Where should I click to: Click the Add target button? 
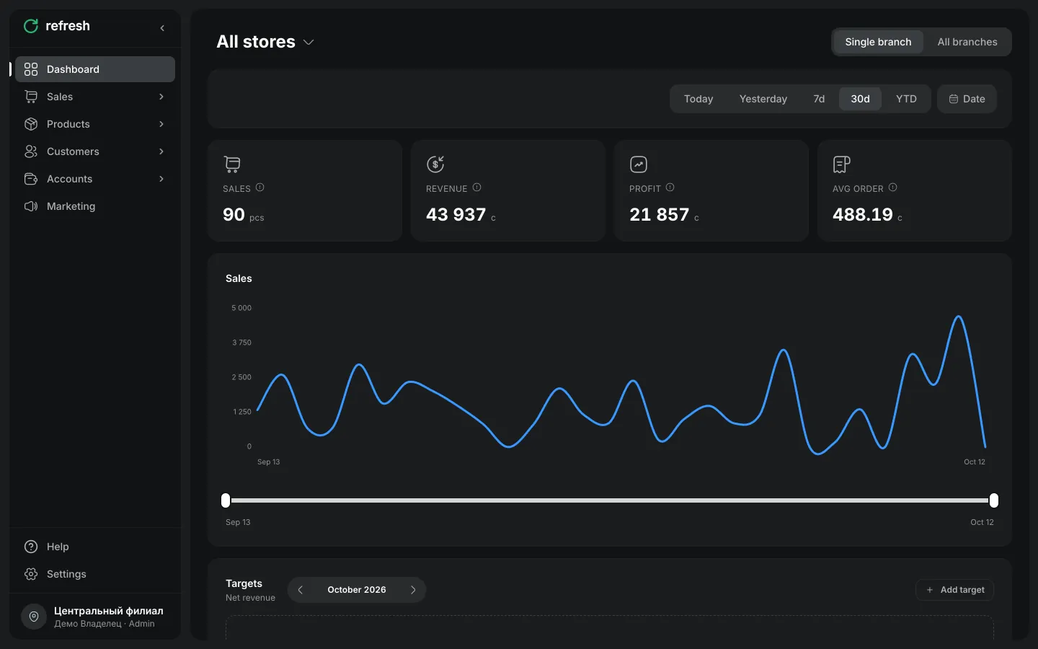(955, 590)
